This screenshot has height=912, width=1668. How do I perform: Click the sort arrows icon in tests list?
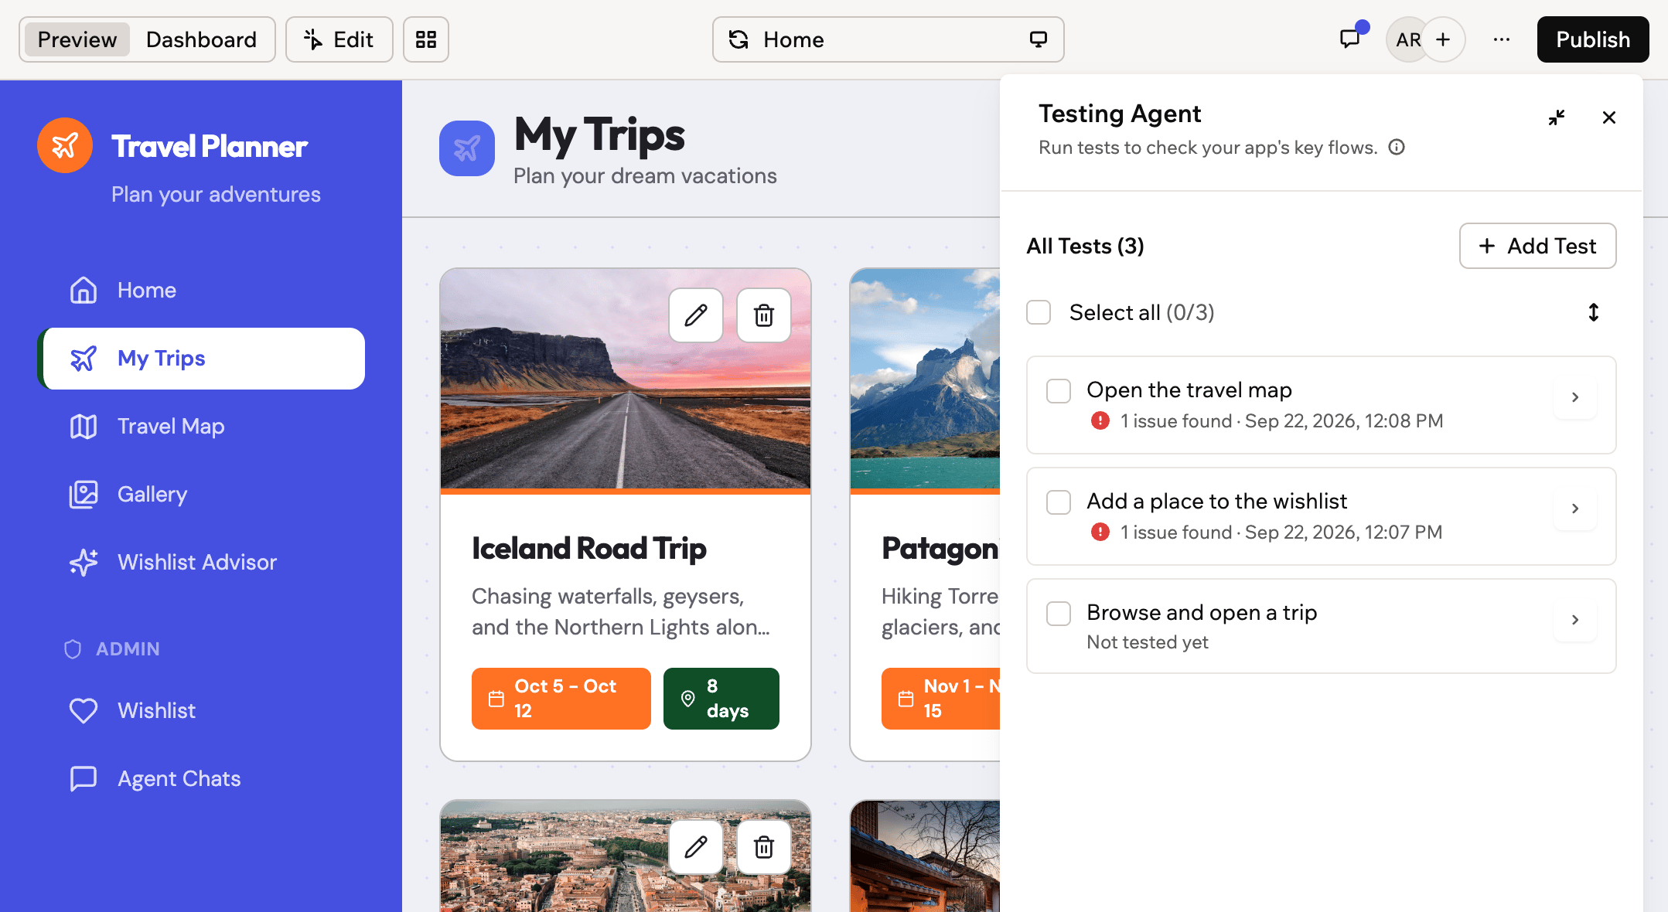click(x=1594, y=312)
